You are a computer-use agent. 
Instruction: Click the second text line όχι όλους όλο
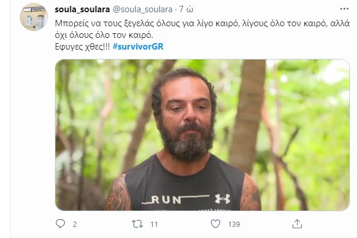tap(104, 35)
